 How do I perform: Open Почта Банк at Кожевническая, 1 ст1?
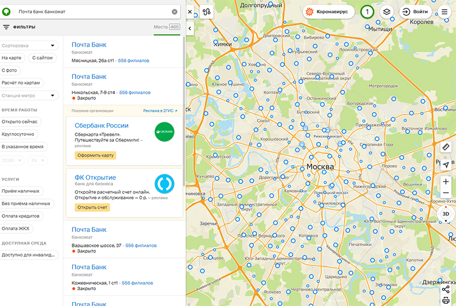pyautogui.click(x=89, y=267)
